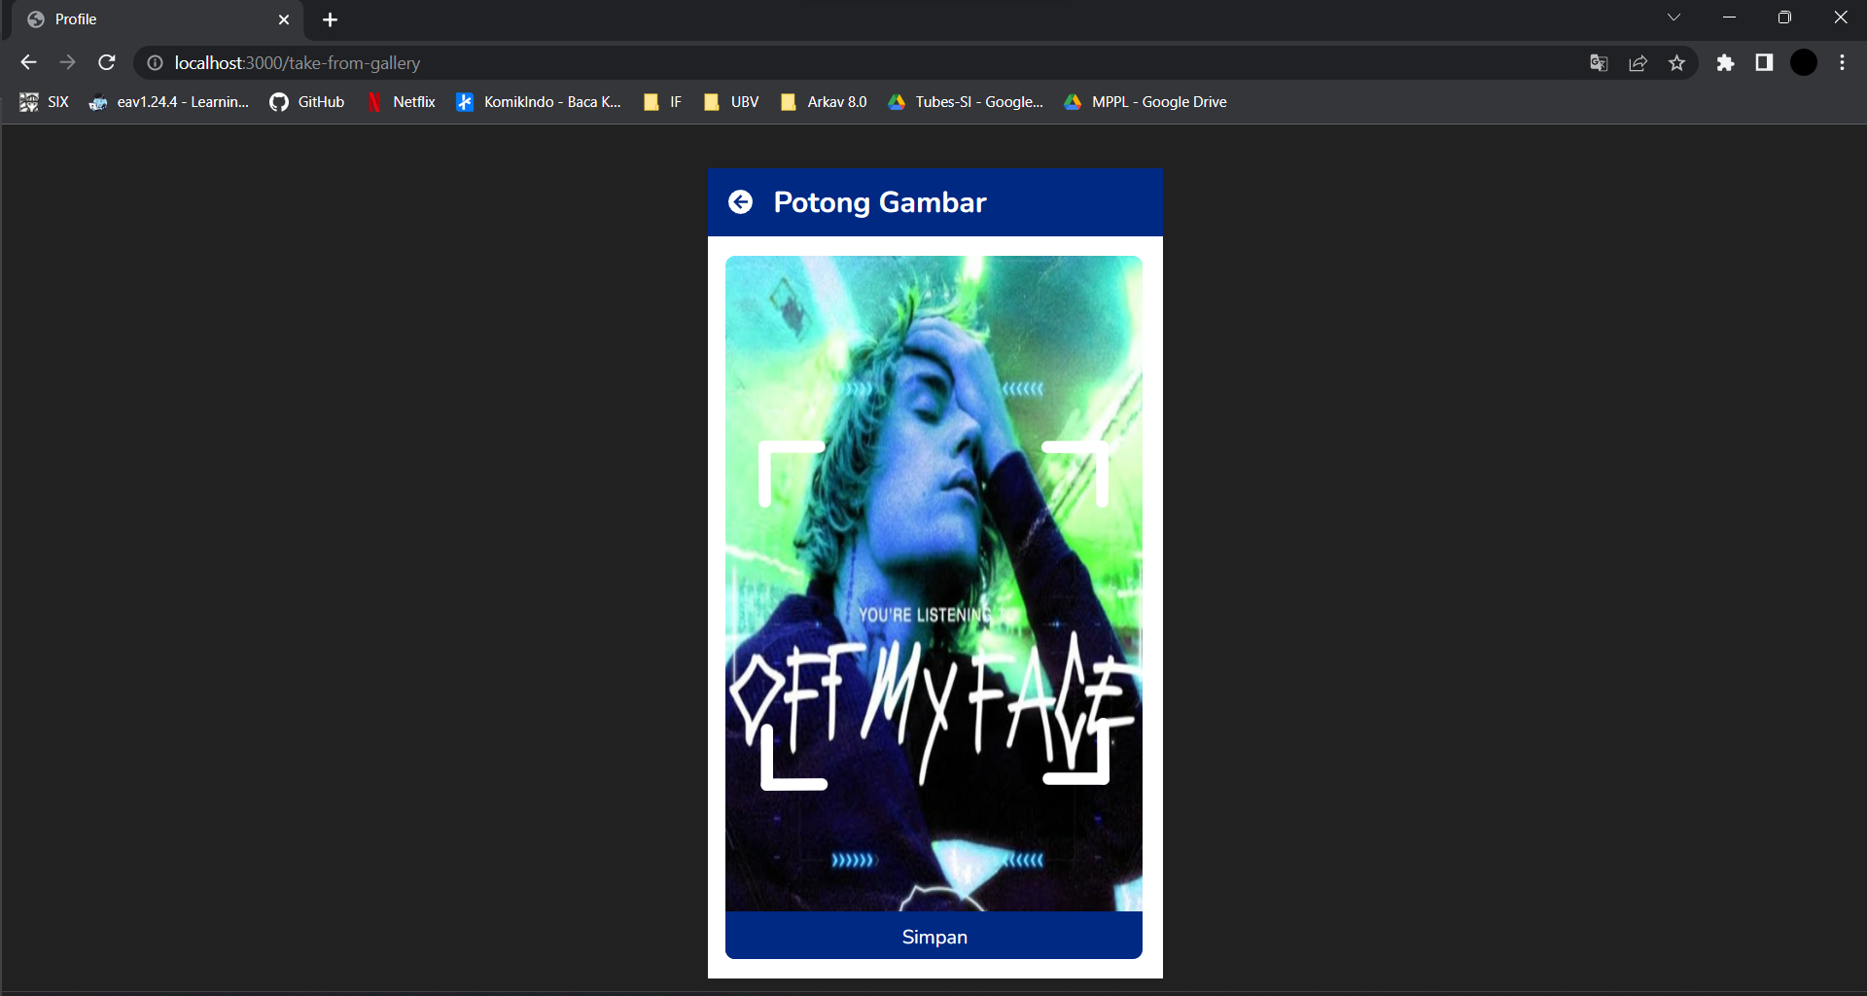Grab the top-left crop corner handle
1867x996 pixels.
tap(791, 474)
